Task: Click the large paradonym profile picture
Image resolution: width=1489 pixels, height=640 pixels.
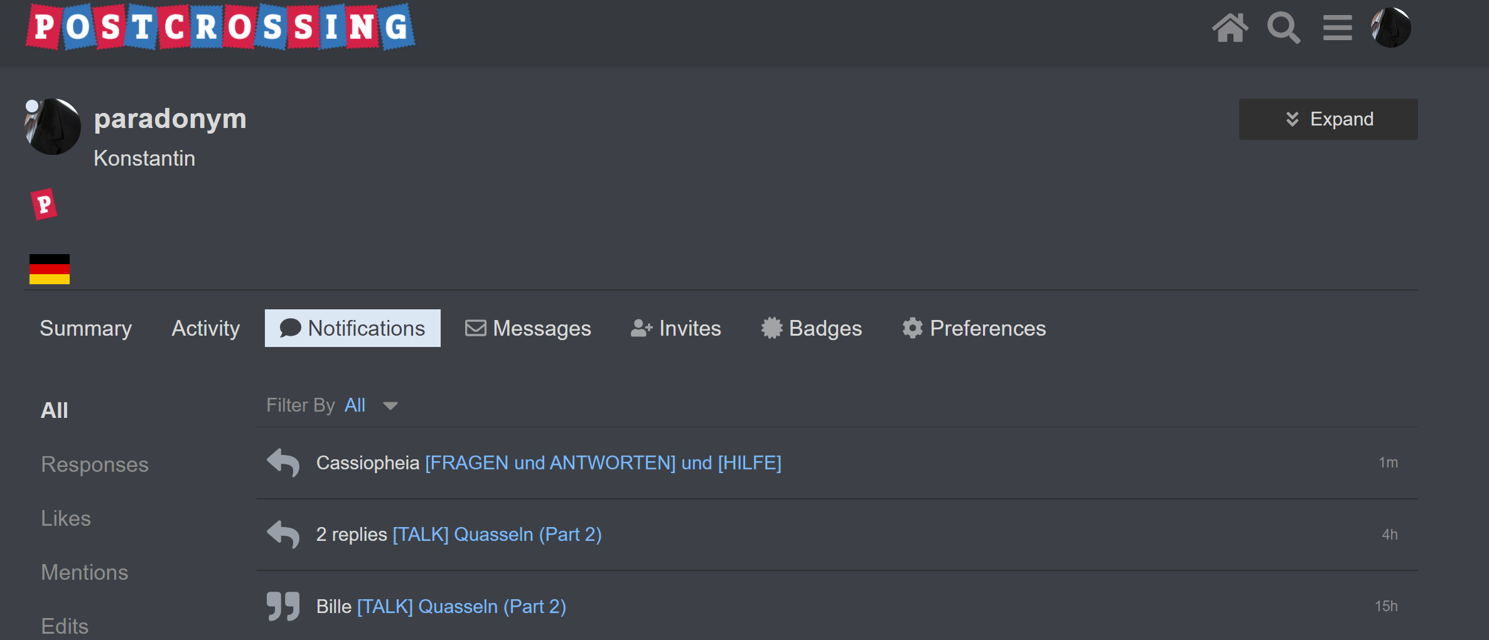Action: click(x=53, y=126)
